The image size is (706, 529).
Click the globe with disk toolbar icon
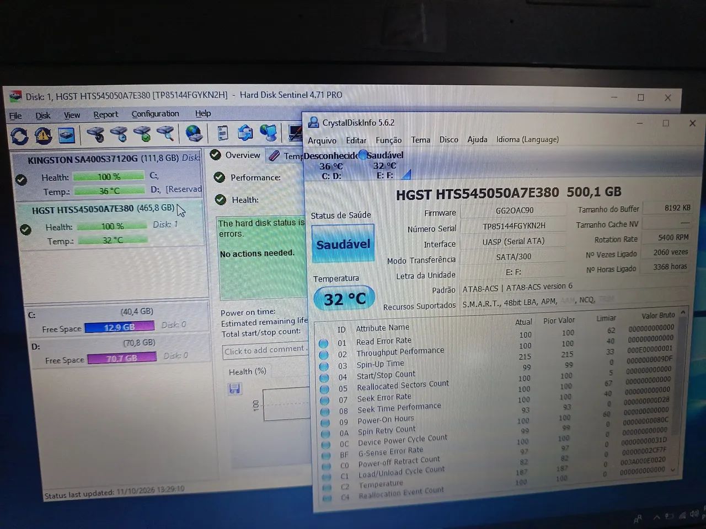(x=194, y=133)
